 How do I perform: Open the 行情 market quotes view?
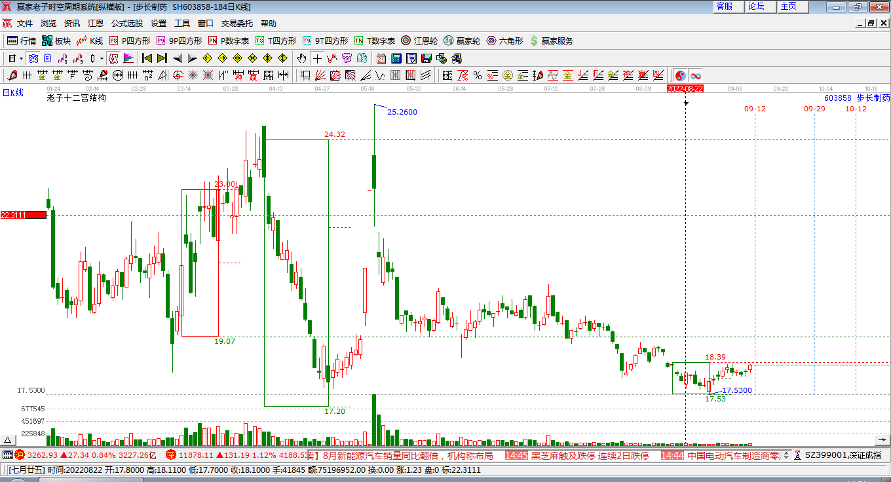pos(22,41)
